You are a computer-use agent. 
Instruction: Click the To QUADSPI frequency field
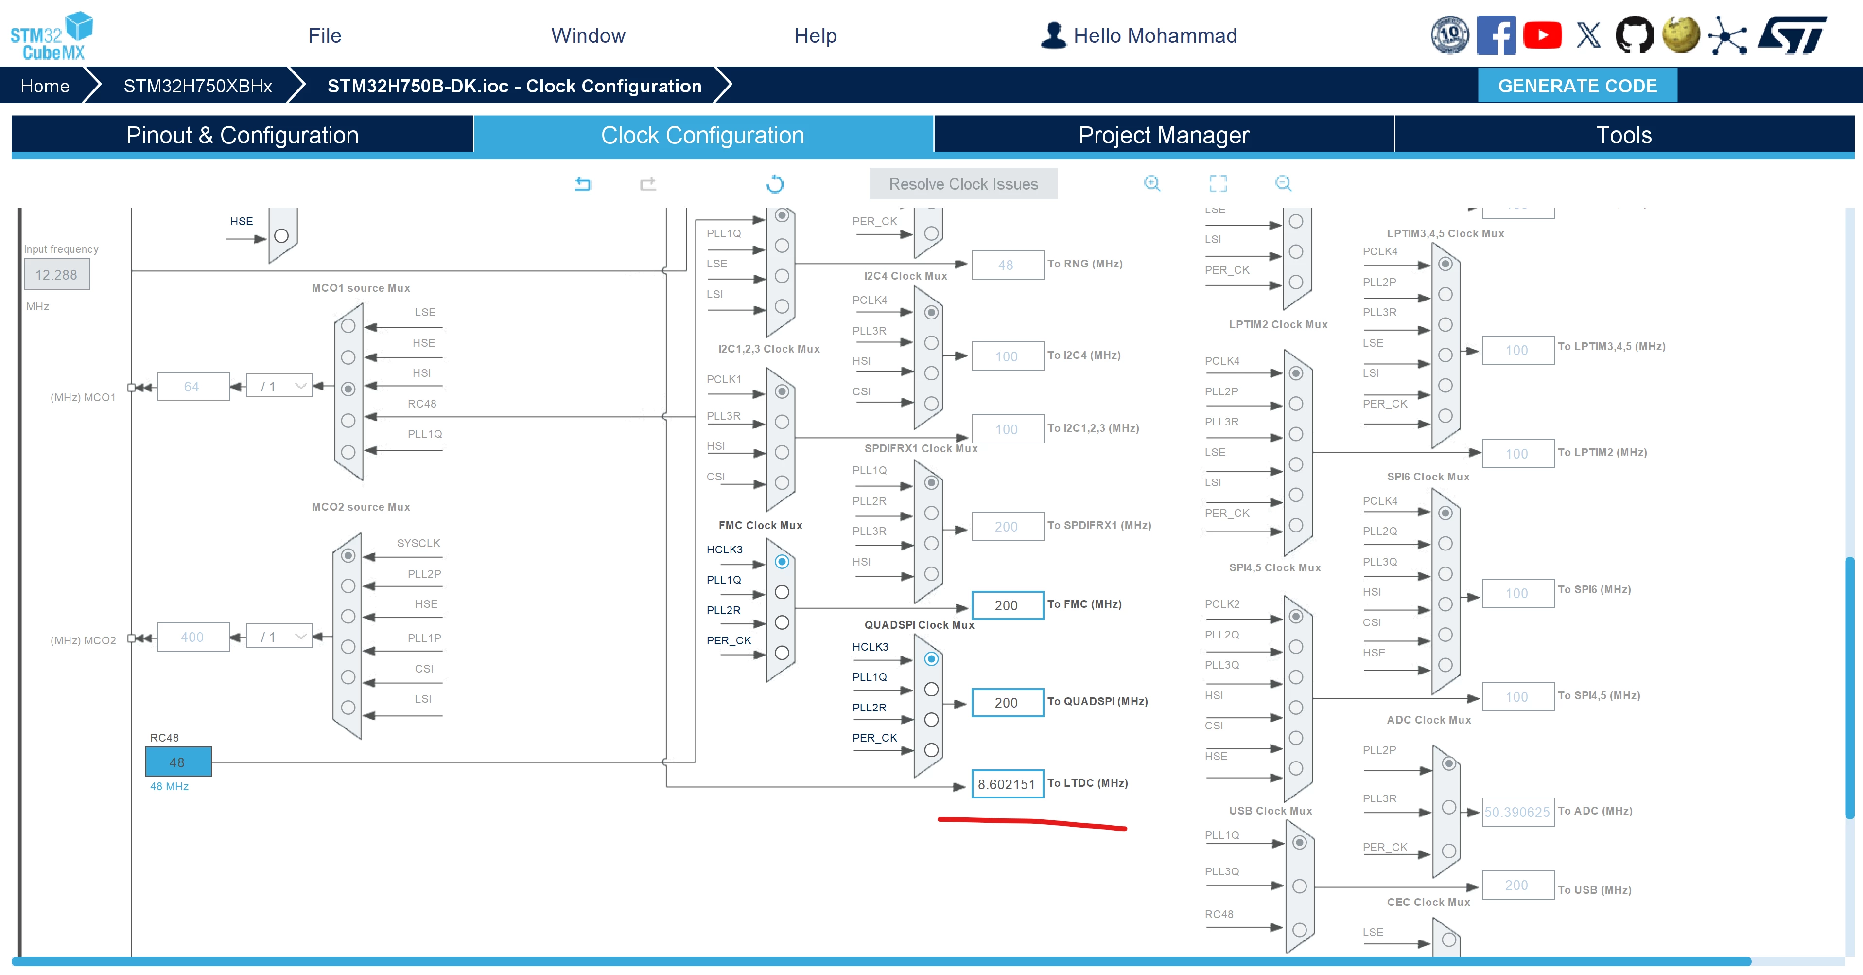pos(1007,702)
